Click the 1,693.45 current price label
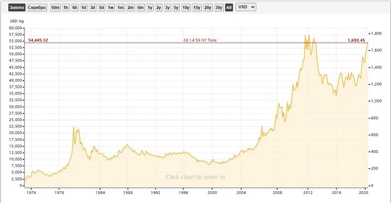Image resolution: width=391 pixels, height=203 pixels. pyautogui.click(x=356, y=40)
